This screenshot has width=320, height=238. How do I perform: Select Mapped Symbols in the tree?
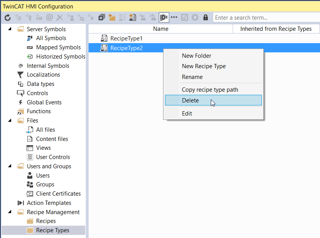pyautogui.click(x=58, y=47)
